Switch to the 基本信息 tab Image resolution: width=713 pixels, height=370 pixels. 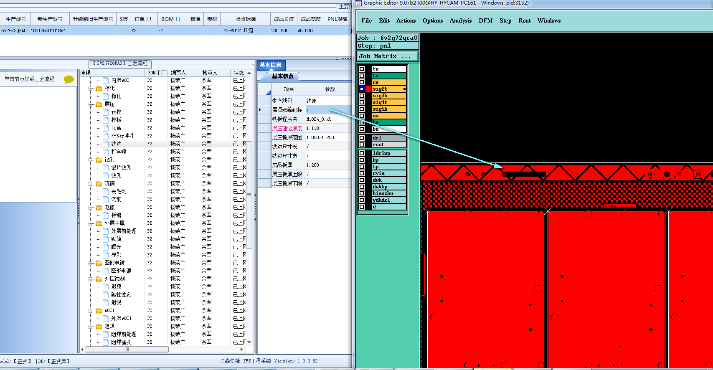click(271, 65)
